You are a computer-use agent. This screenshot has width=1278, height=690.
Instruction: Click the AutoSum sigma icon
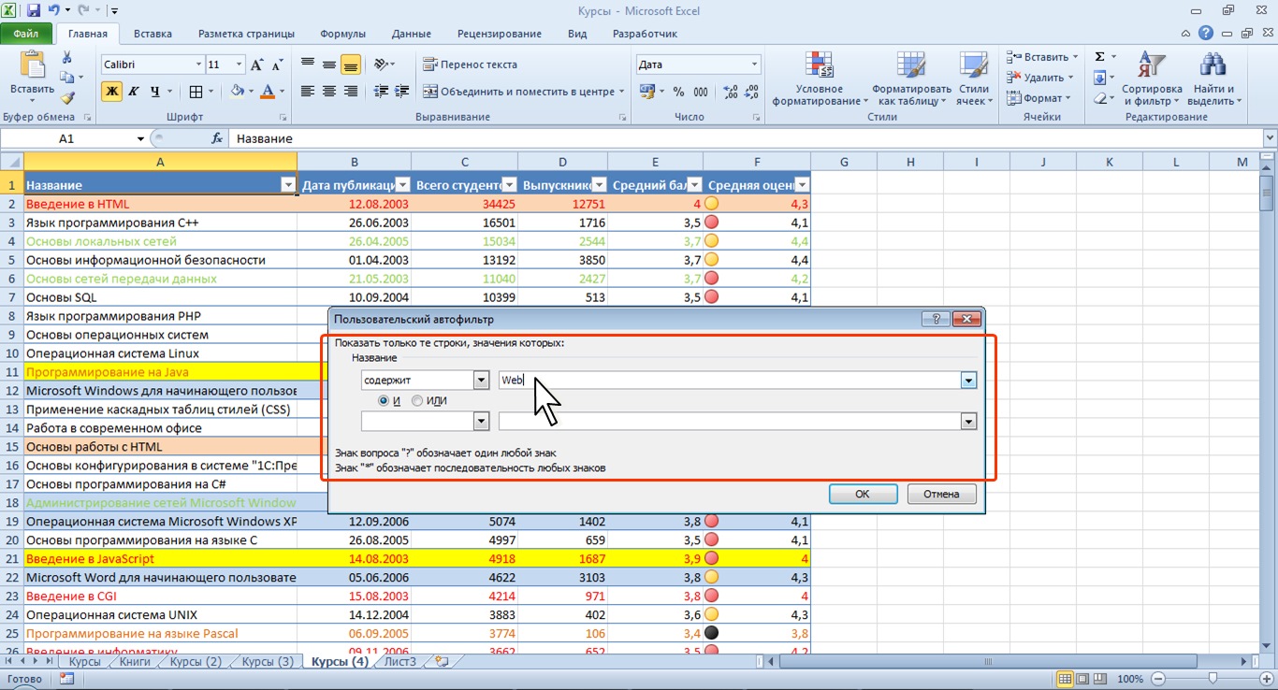[1099, 57]
